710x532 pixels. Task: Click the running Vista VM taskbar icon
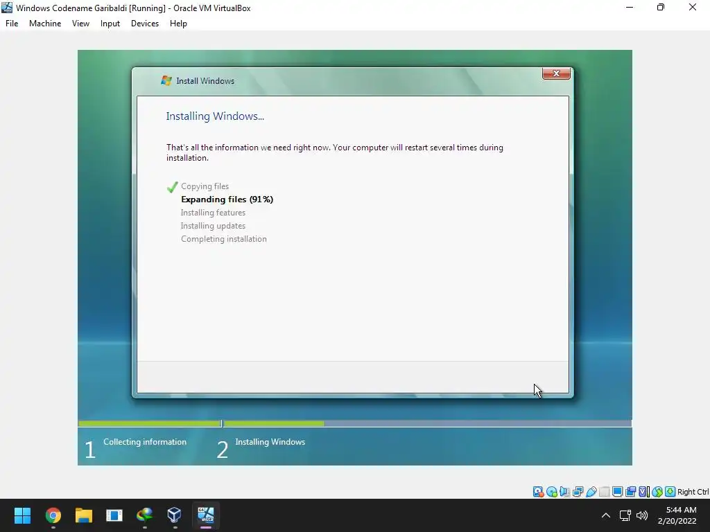[205, 515]
